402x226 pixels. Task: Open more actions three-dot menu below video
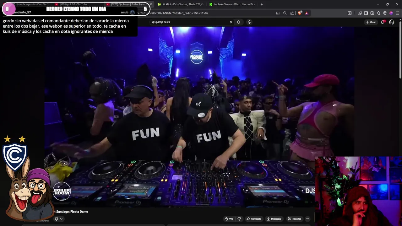click(x=307, y=219)
